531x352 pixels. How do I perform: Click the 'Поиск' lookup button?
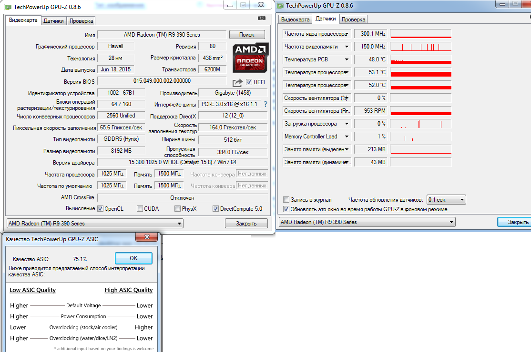[247, 34]
